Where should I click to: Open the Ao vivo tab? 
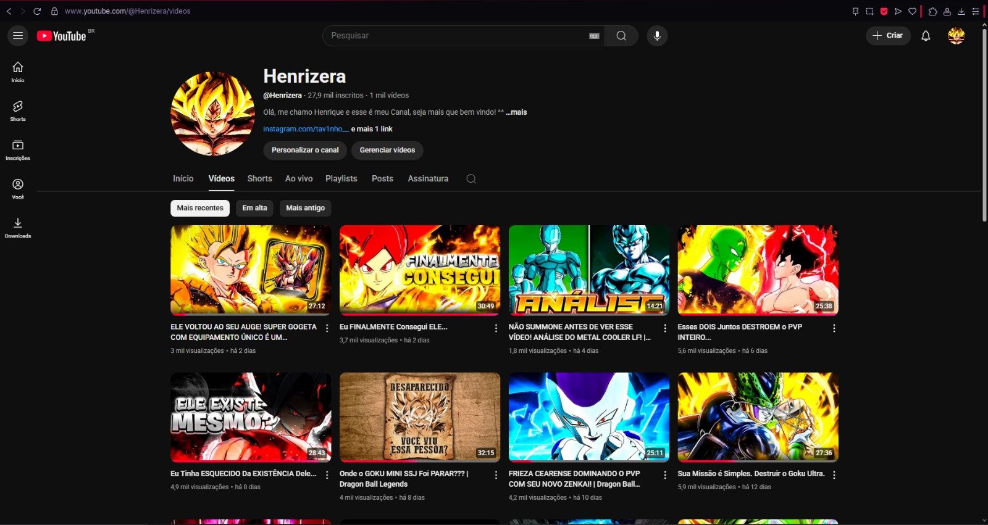point(299,178)
